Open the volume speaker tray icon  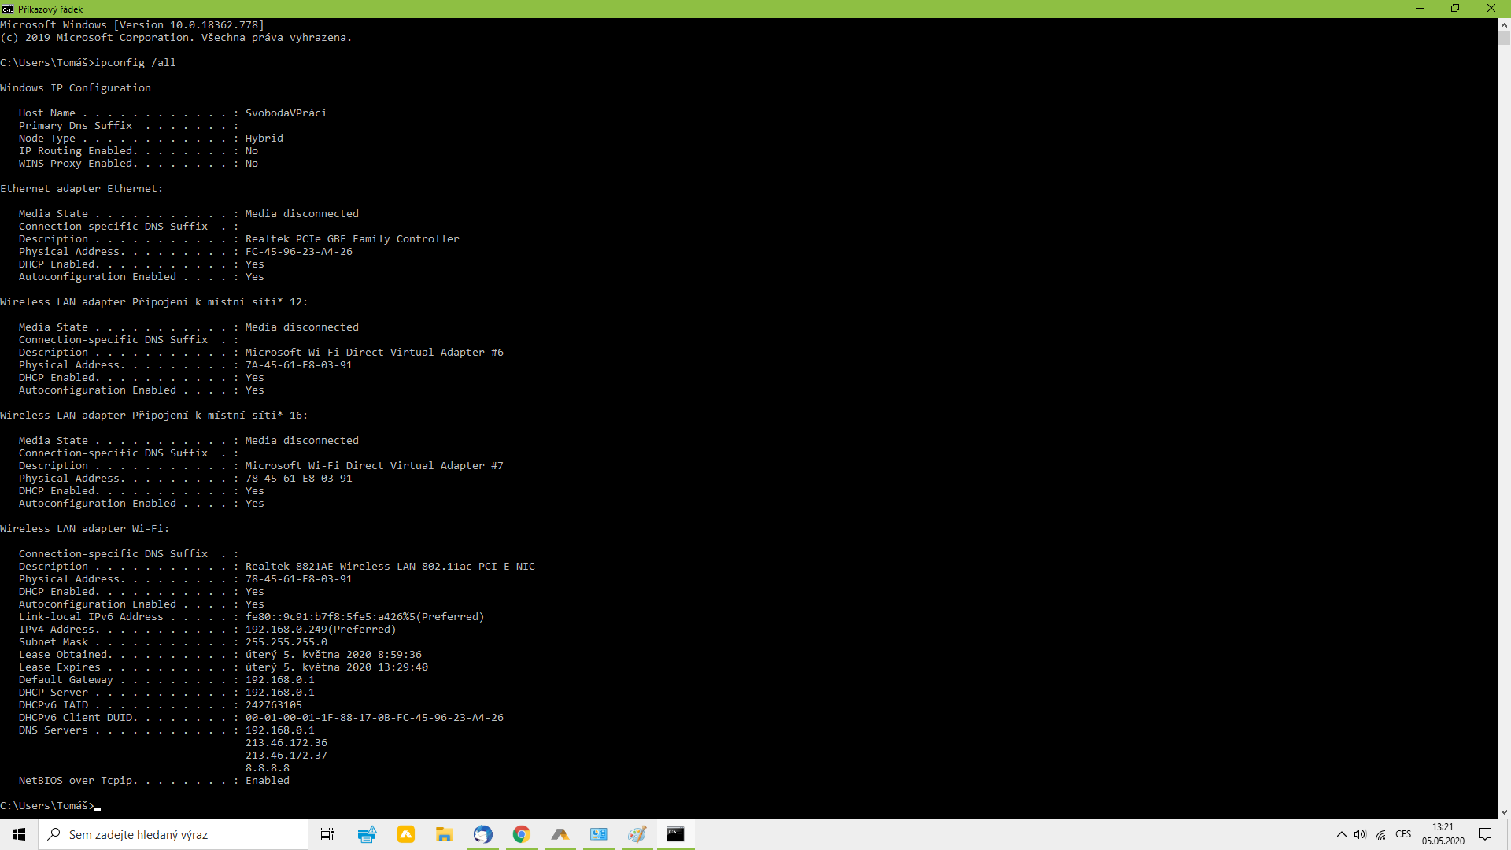click(1360, 834)
